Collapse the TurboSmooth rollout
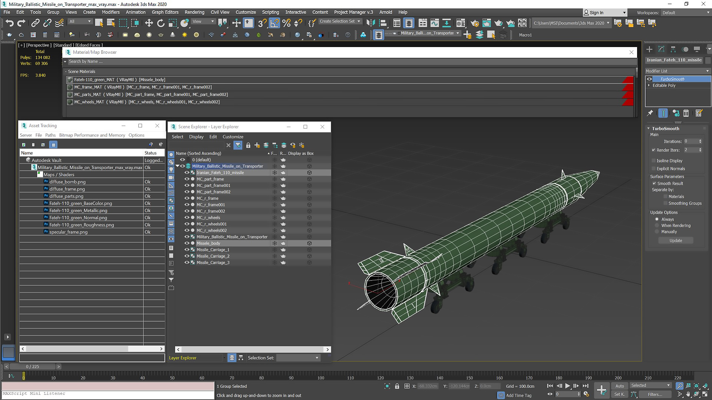Image resolution: width=712 pixels, height=400 pixels. (x=649, y=129)
